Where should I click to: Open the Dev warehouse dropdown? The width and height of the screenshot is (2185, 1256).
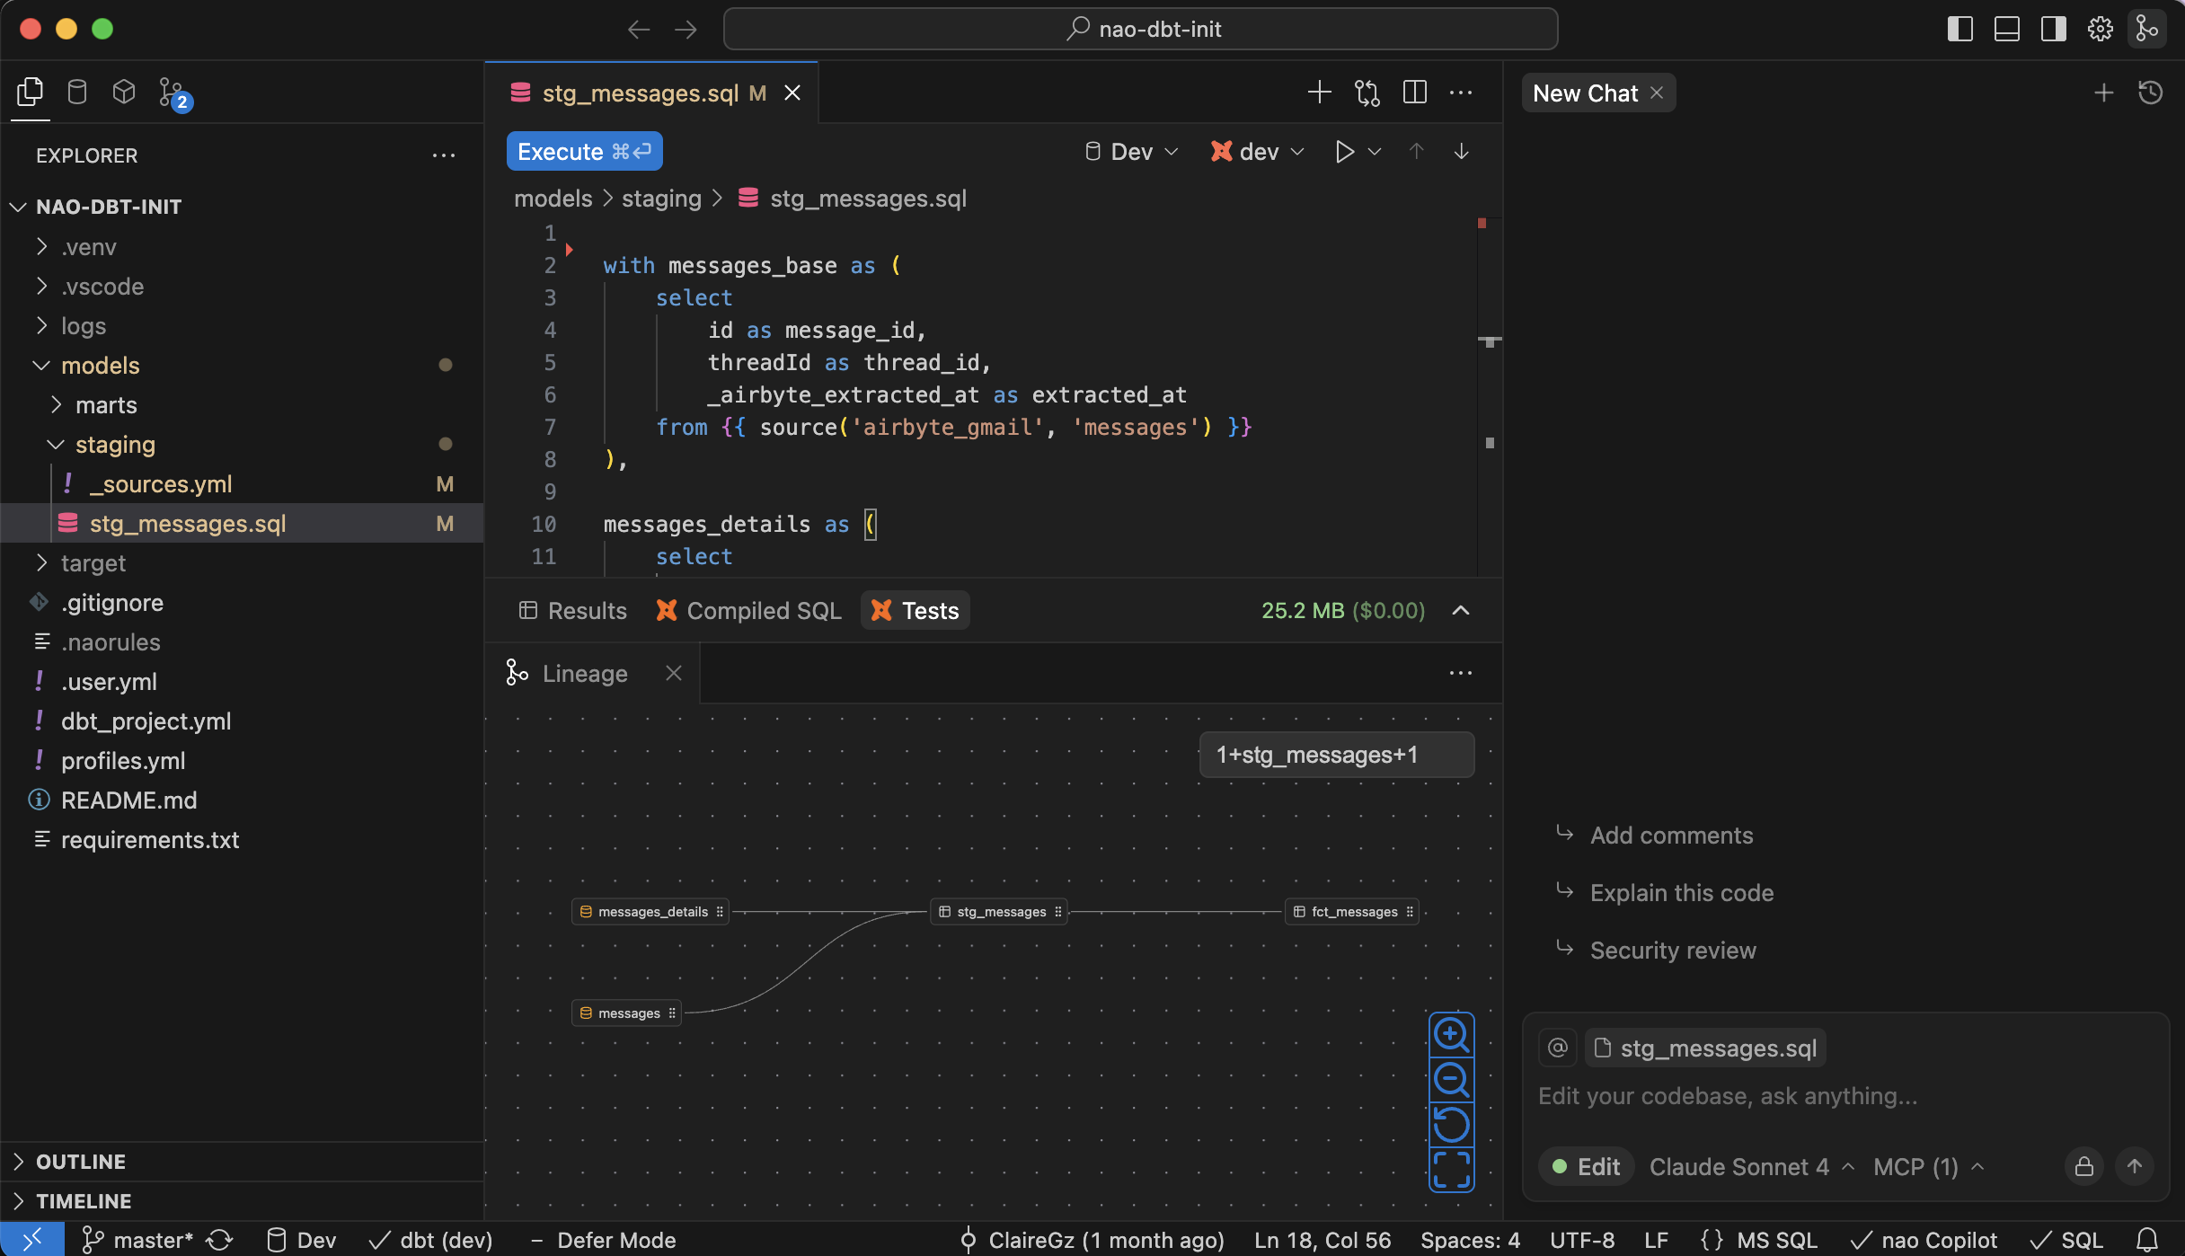(x=1131, y=152)
